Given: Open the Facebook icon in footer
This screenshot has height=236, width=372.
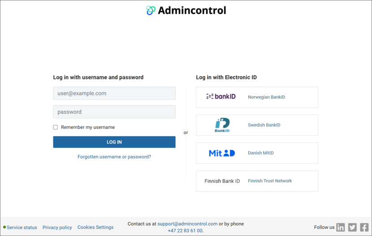Looking at the screenshot, I should 364,227.
